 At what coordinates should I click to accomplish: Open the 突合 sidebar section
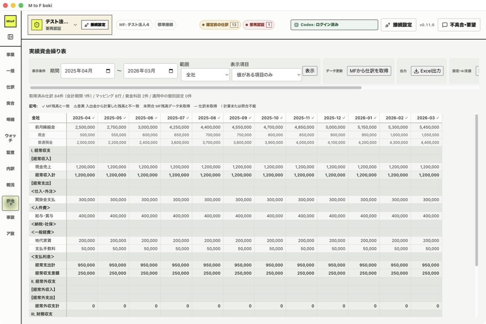click(10, 103)
